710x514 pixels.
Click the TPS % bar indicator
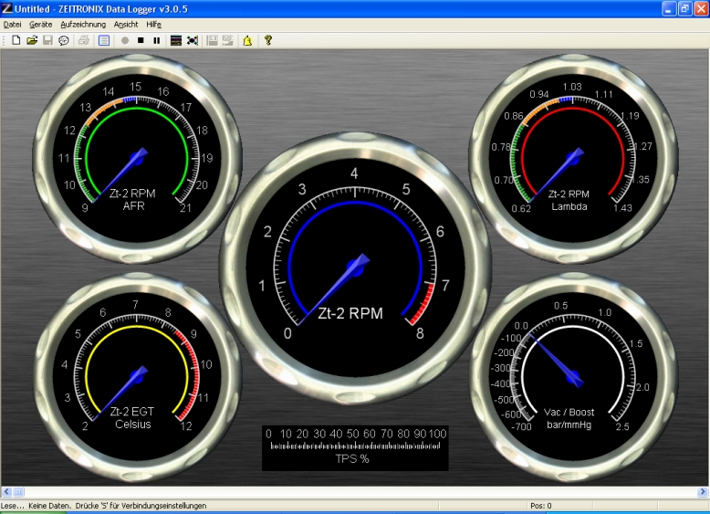355,448
